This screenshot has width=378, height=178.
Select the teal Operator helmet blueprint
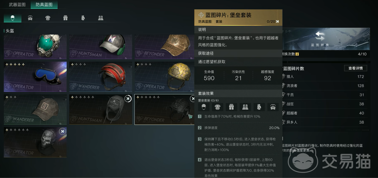[35, 47]
